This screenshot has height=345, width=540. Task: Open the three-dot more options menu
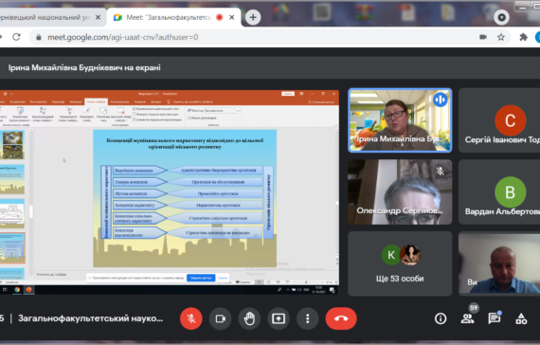coord(308,318)
